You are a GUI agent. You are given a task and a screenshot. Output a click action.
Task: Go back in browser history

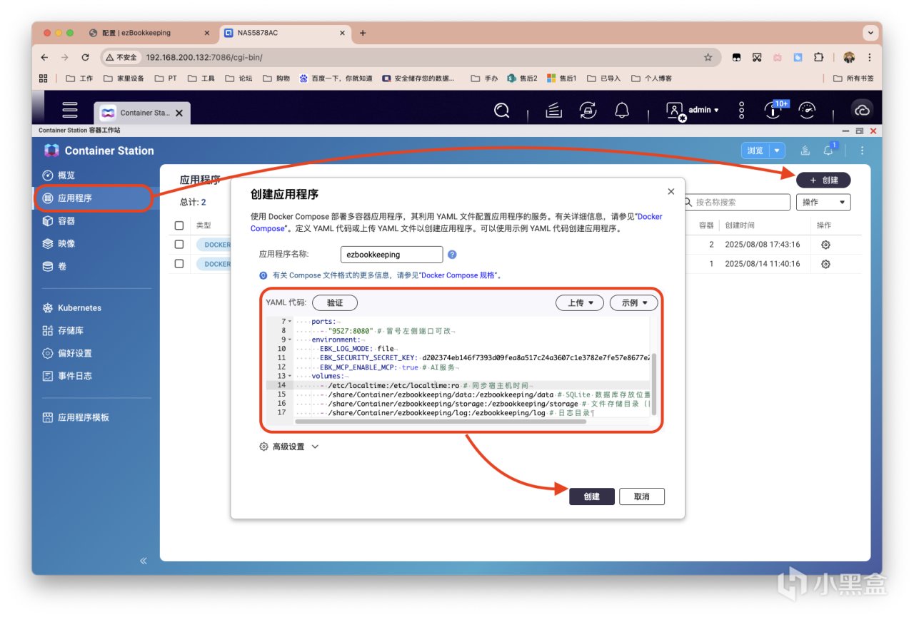(x=44, y=57)
